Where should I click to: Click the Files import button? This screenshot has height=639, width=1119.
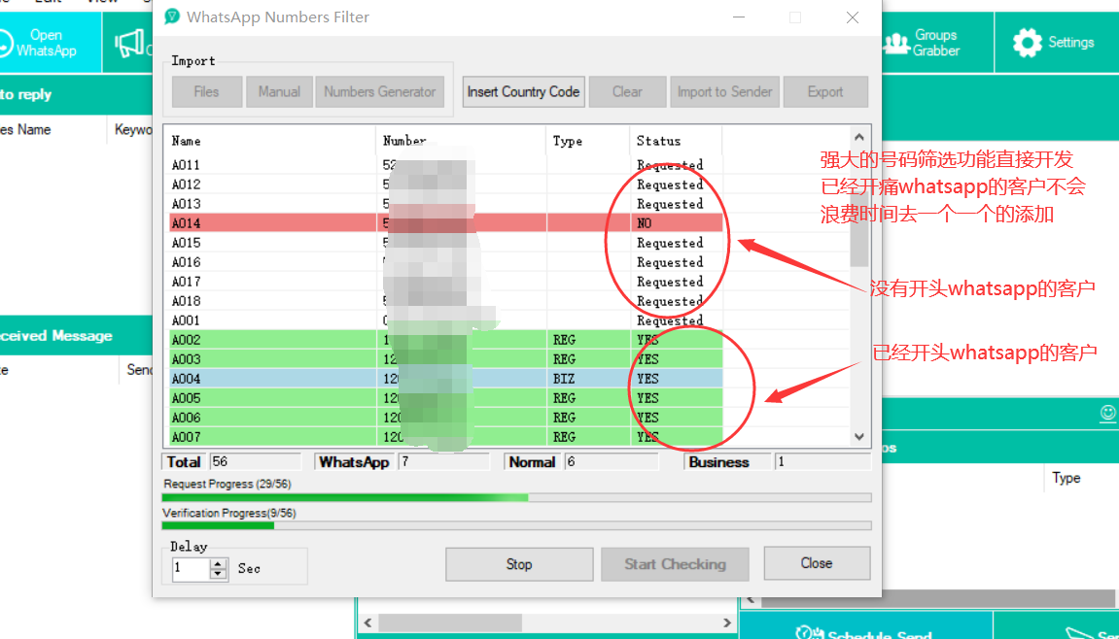[207, 92]
